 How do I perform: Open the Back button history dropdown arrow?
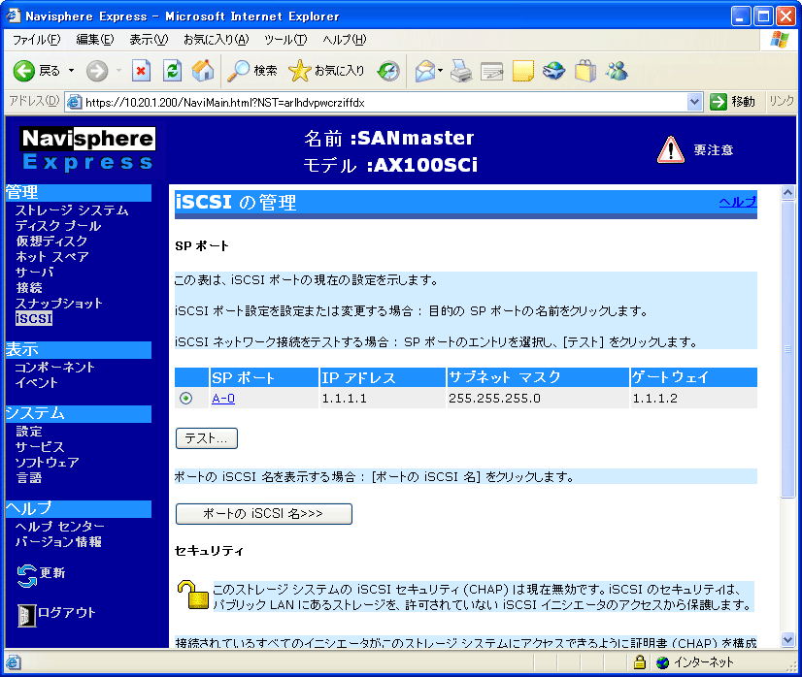point(72,71)
